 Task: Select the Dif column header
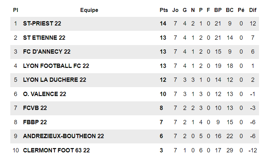point(253,10)
